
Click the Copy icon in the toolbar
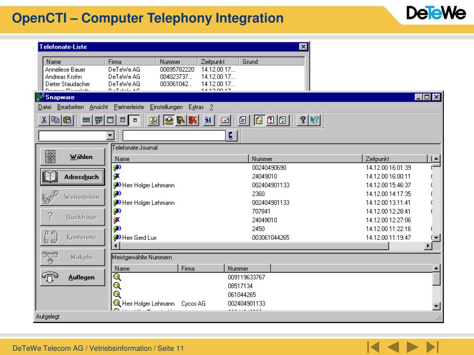(x=56, y=120)
